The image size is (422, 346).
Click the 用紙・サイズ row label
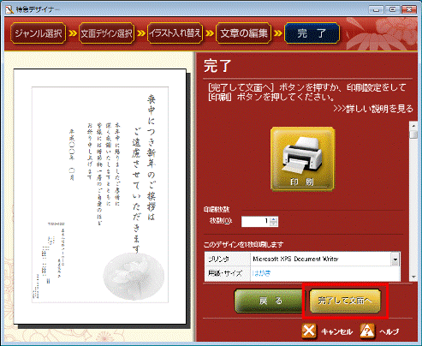(225, 273)
